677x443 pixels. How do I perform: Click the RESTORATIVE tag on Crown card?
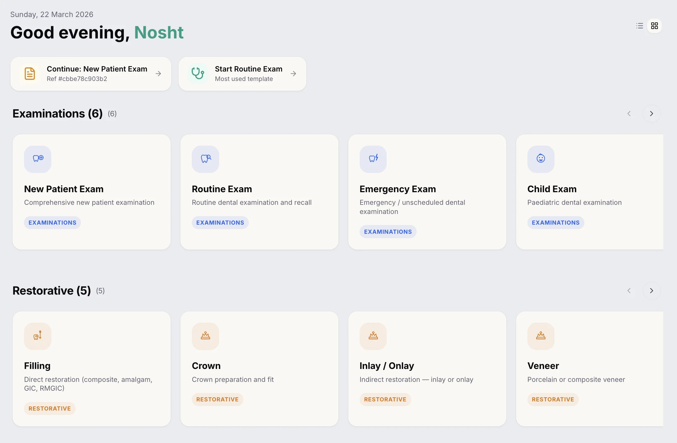(217, 400)
